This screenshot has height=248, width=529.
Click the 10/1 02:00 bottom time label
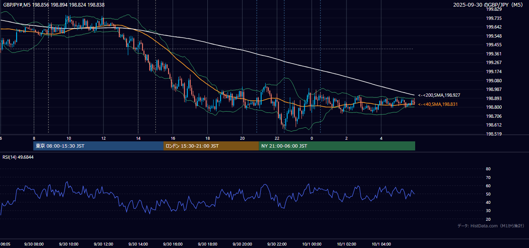346,244
